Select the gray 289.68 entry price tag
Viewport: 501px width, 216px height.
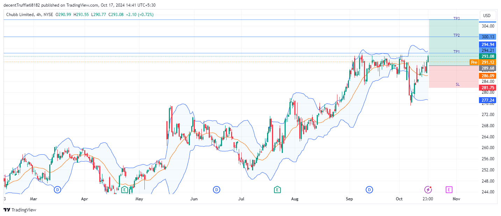488,68
